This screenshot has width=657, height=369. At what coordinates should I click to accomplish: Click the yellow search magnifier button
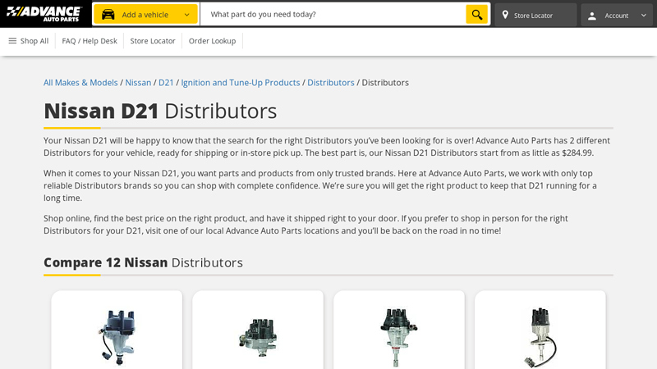tap(477, 15)
